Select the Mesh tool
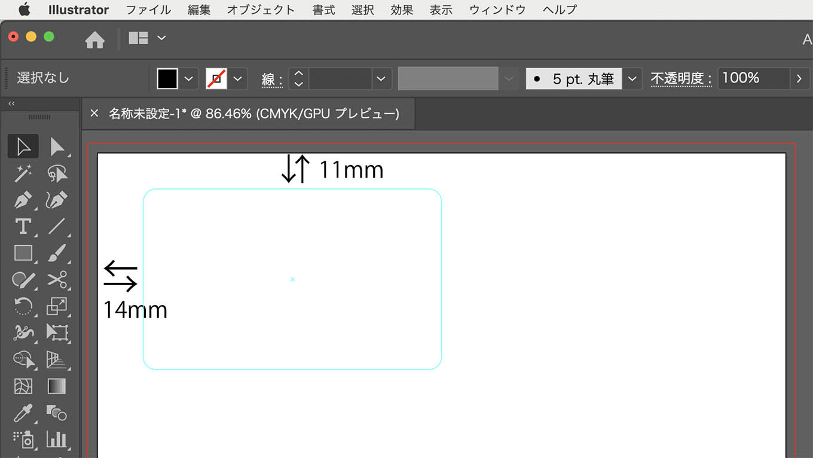The height and width of the screenshot is (458, 813). tap(23, 386)
